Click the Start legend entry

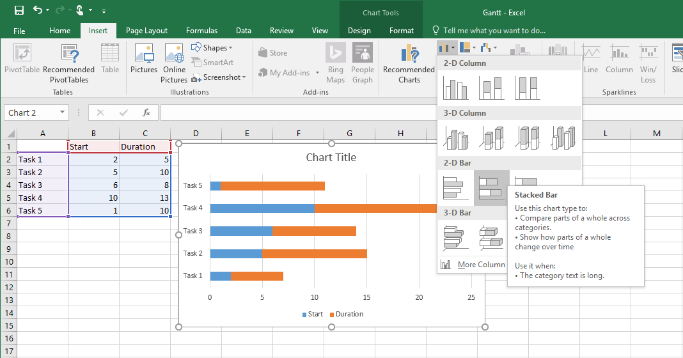tap(312, 314)
